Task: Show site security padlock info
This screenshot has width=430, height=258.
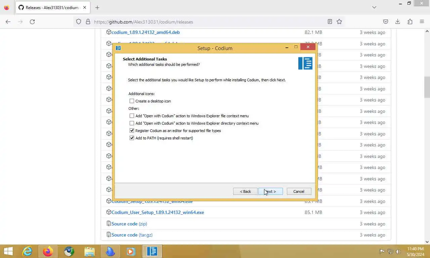Action: click(88, 22)
